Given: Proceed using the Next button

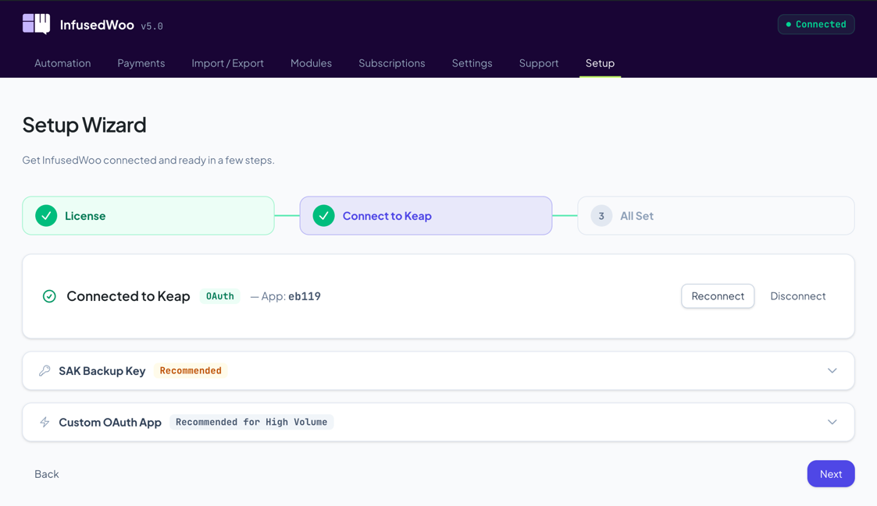Looking at the screenshot, I should [x=830, y=473].
